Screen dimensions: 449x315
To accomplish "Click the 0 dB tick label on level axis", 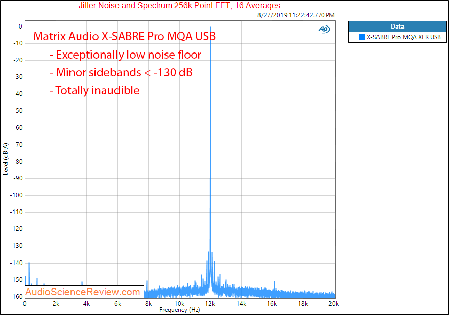I will click(x=20, y=27).
